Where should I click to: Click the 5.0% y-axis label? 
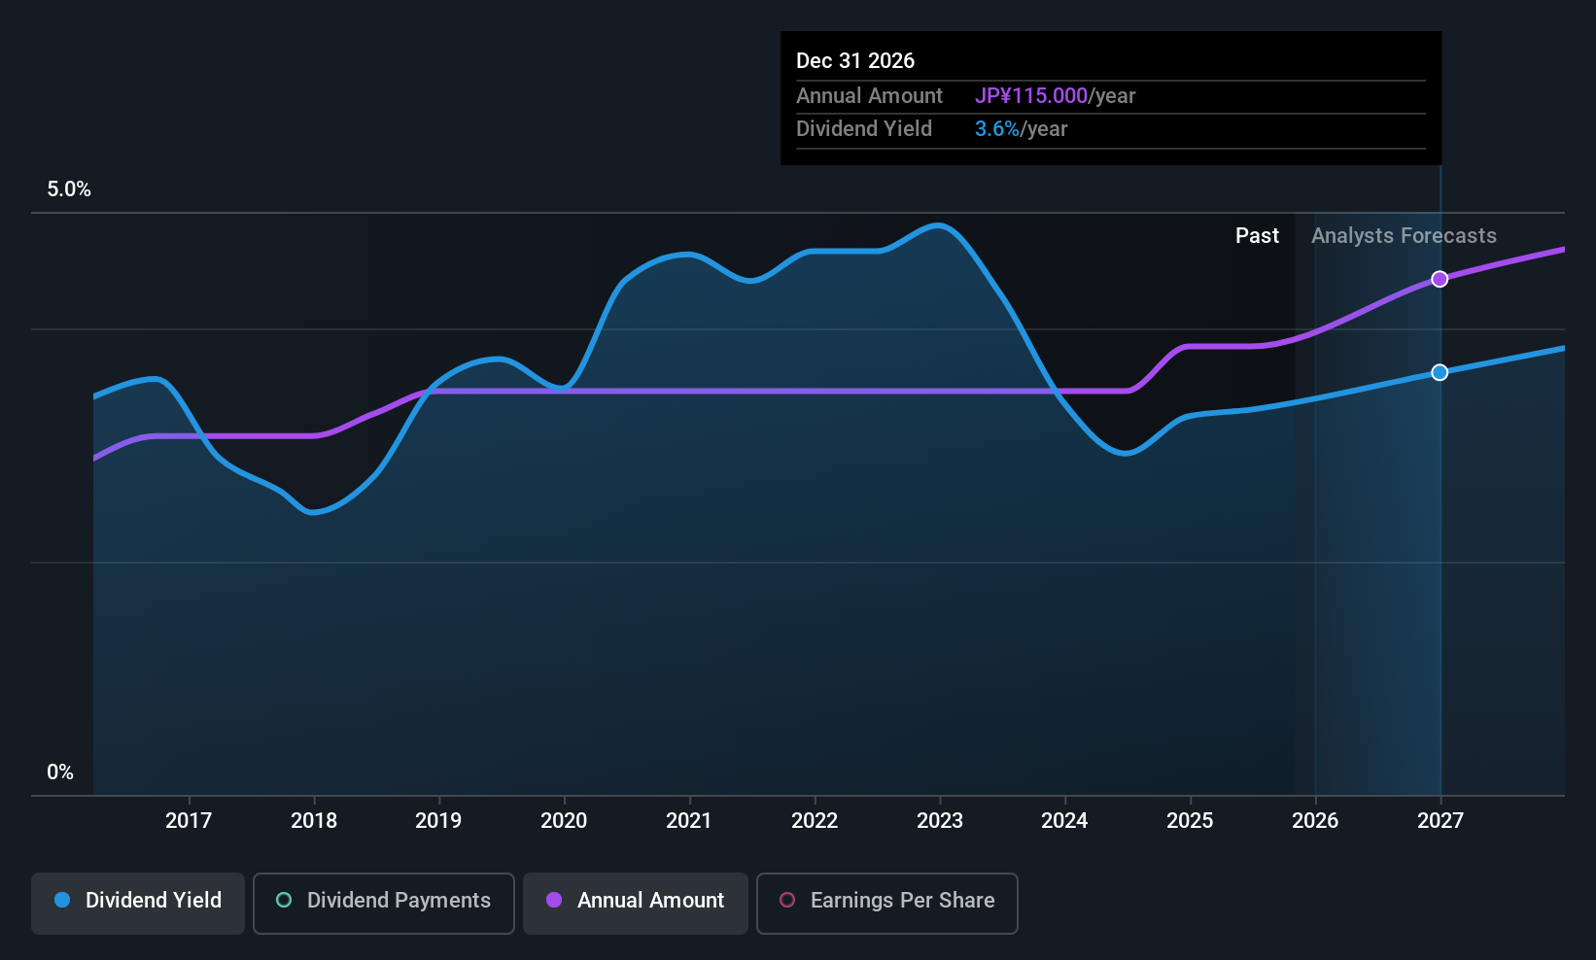click(x=69, y=189)
